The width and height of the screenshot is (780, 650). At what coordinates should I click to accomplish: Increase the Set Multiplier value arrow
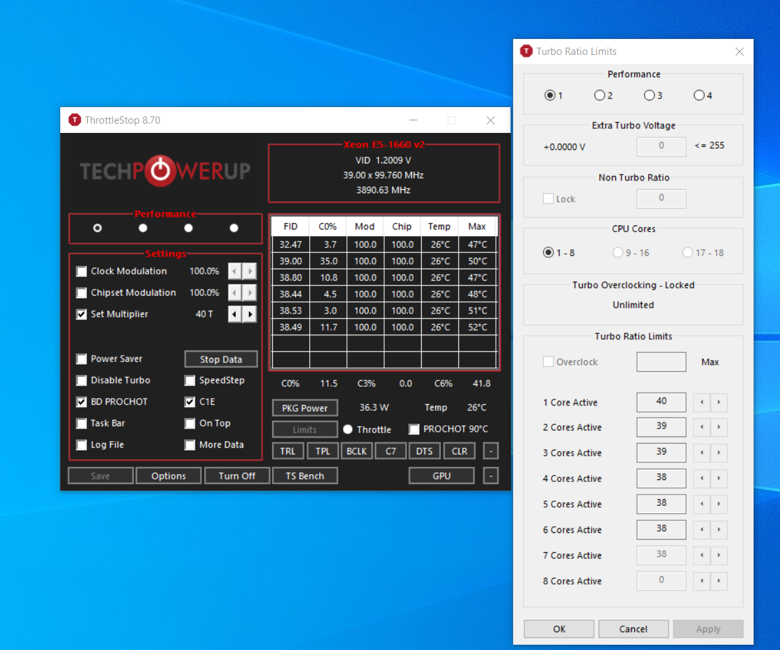(250, 314)
